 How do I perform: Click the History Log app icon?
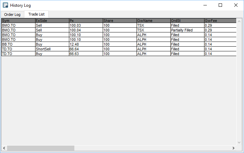click(5, 5)
